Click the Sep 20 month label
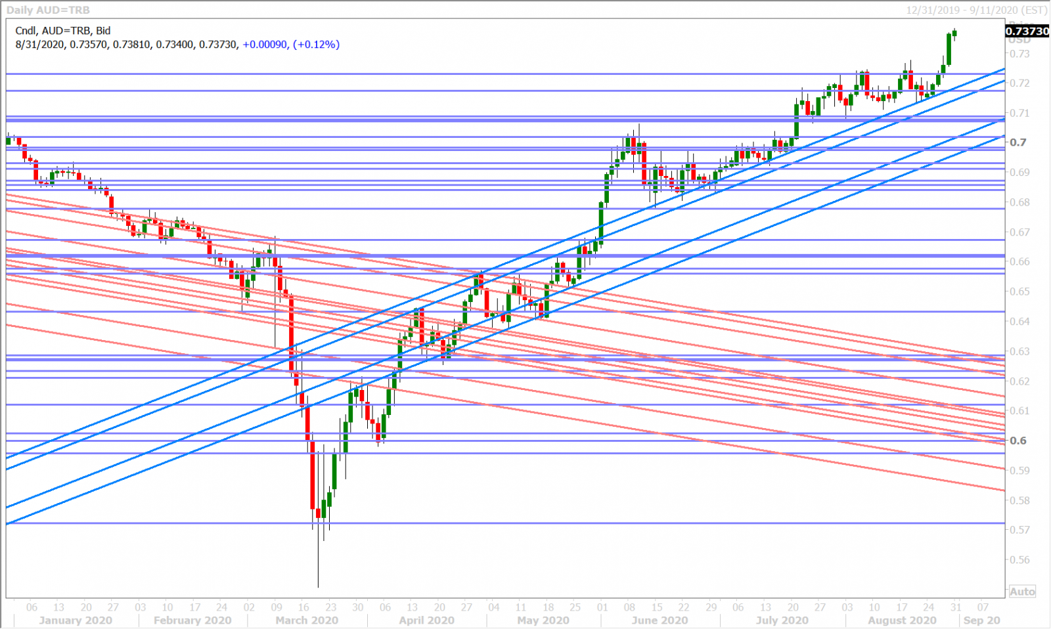1051x629 pixels. [x=982, y=620]
